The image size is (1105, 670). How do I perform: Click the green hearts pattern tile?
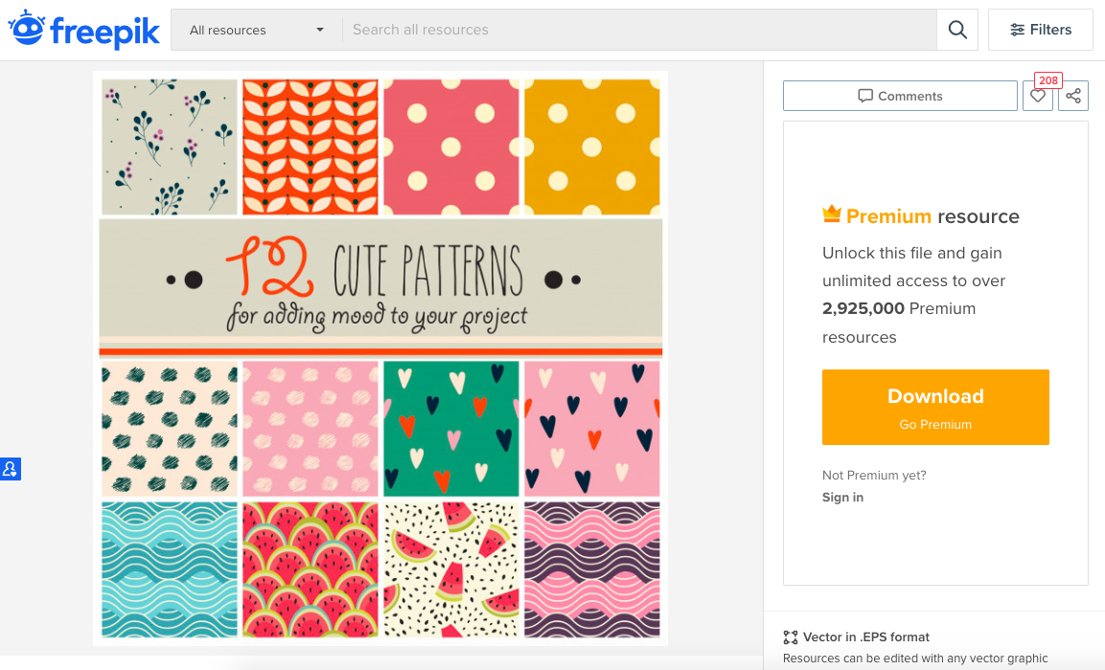point(451,428)
